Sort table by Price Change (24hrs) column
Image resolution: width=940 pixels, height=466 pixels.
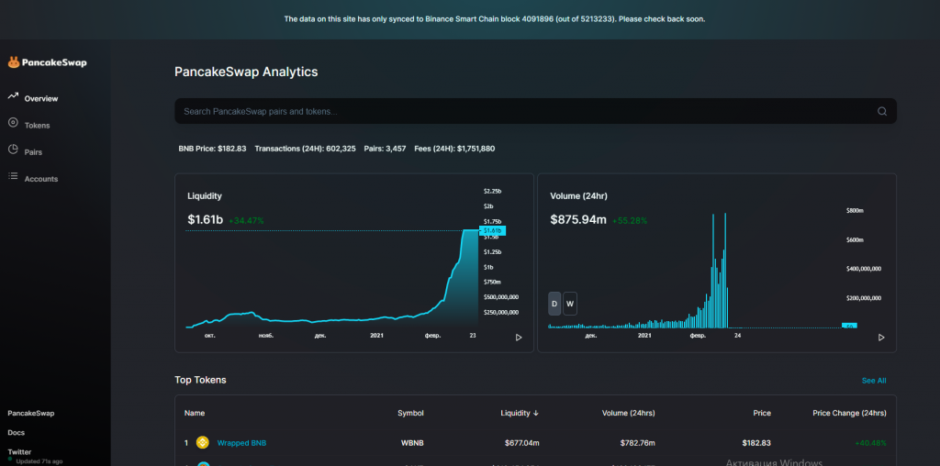pos(849,413)
